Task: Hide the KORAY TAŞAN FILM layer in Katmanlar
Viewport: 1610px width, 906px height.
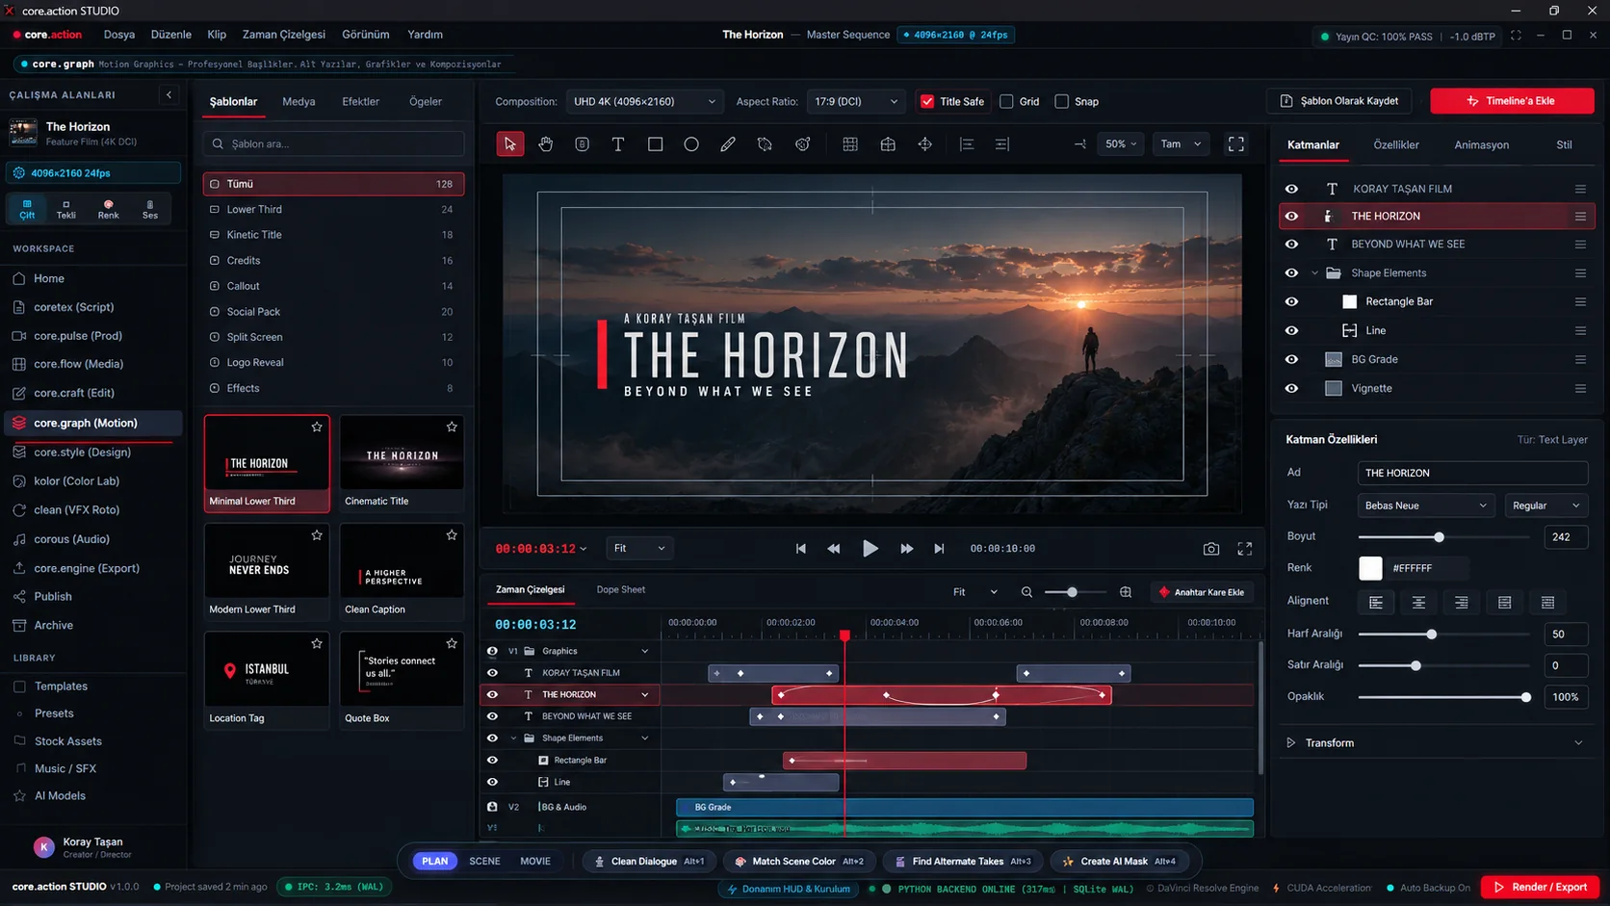Action: click(x=1291, y=189)
